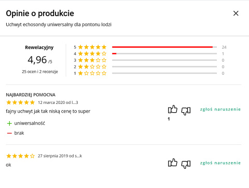Select the 3-star rating row stars
The image size is (249, 188).
pos(92,60)
